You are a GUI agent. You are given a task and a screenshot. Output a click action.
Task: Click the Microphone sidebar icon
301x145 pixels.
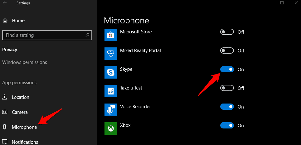(x=5, y=127)
